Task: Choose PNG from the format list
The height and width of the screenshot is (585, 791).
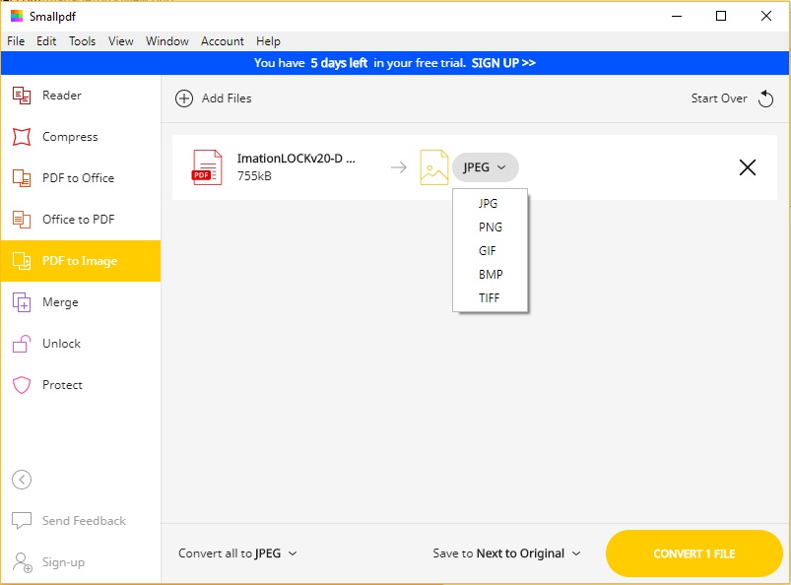Action: [x=490, y=227]
